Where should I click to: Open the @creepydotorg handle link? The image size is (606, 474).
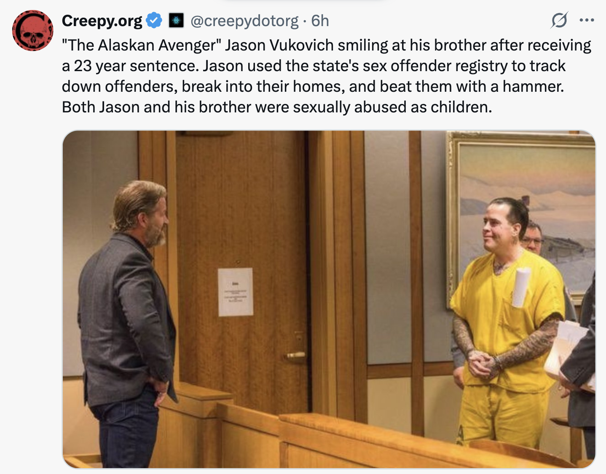tap(244, 21)
